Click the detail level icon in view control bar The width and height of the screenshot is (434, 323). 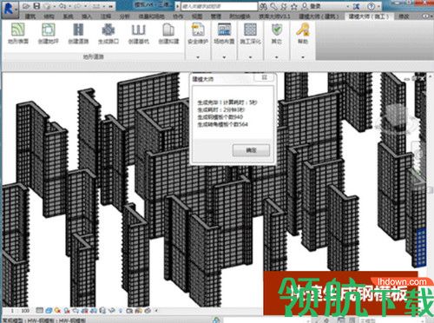point(40,311)
